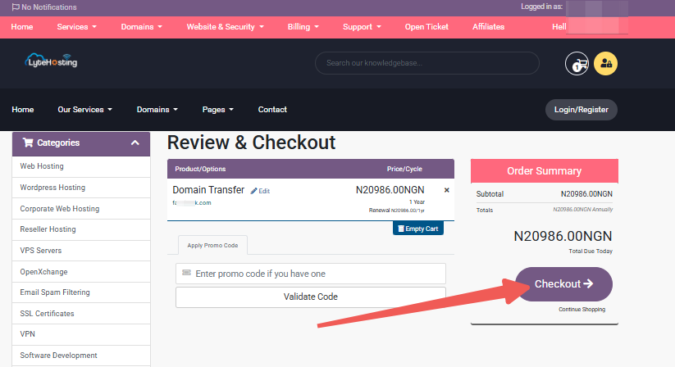Select Reseller Hosting category
Screen dimensions: 675x367
click(x=81, y=229)
